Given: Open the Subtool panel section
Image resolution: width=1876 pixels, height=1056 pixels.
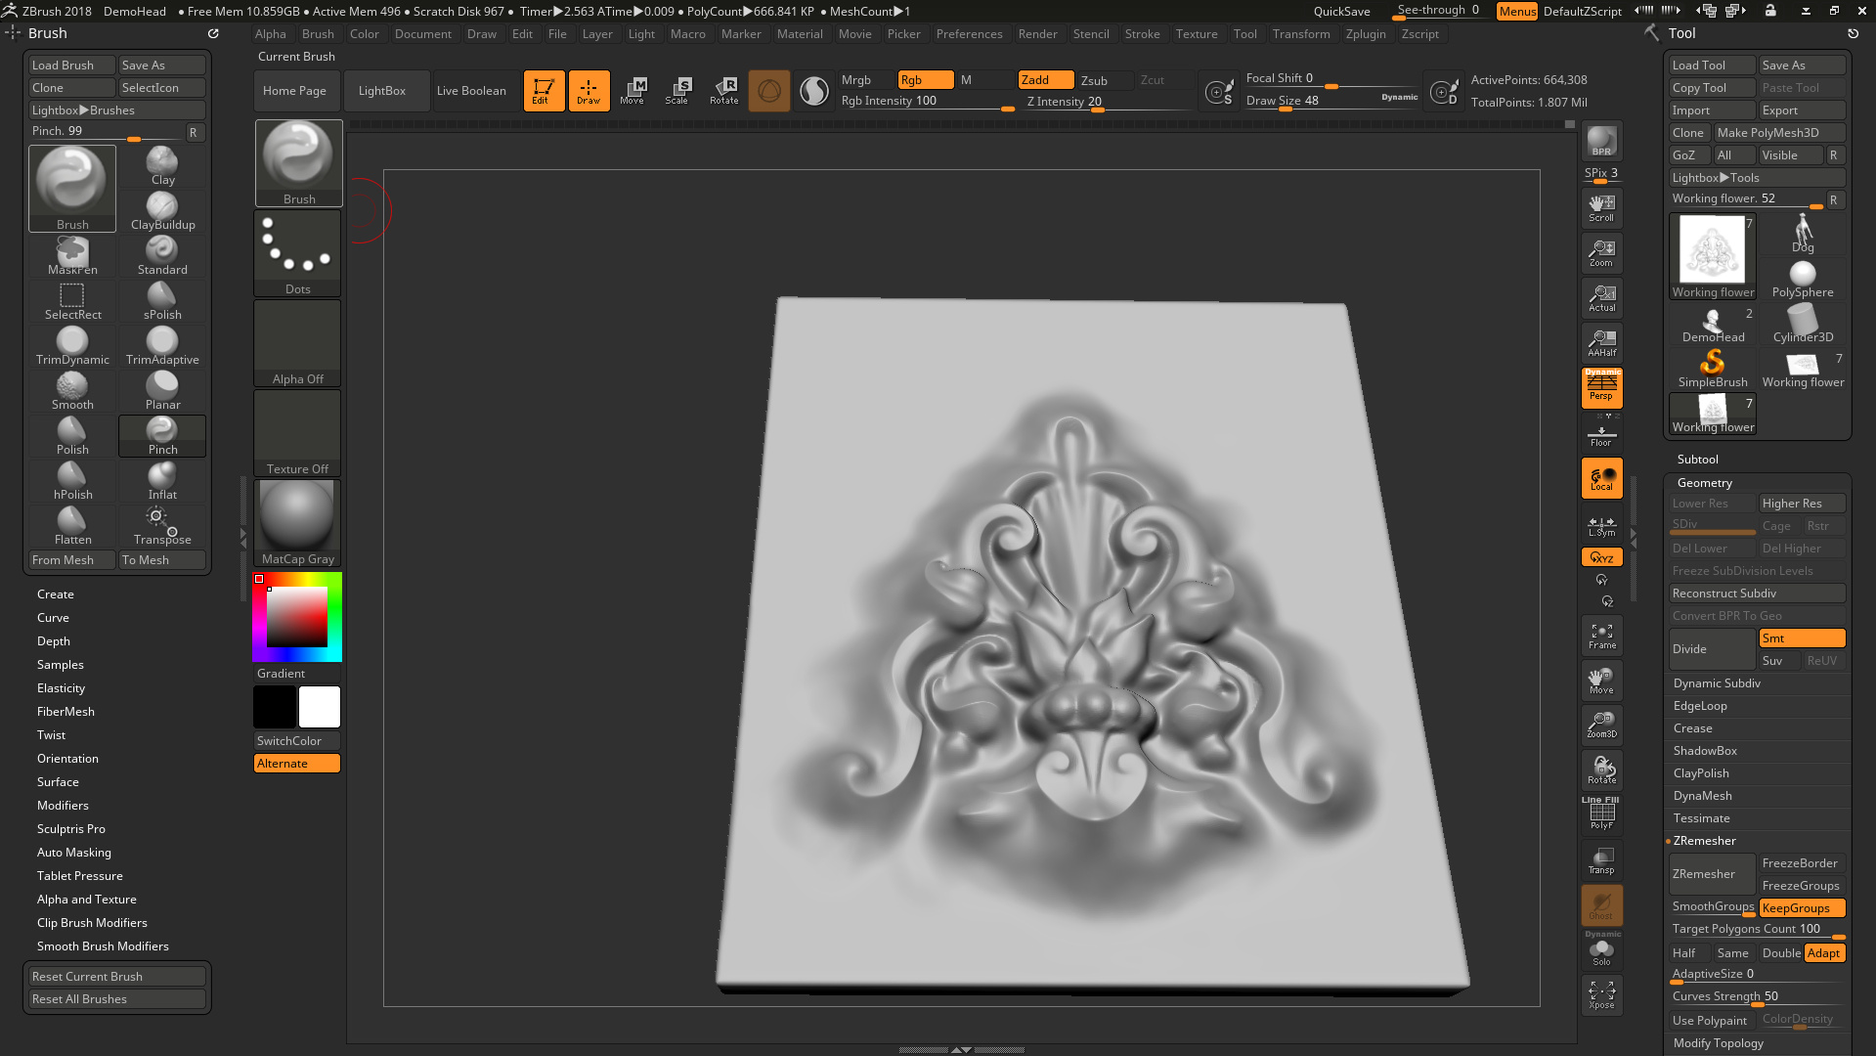Looking at the screenshot, I should 1697,460.
